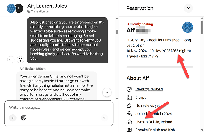
Task: Open the Identity verified link
Action: (149, 89)
